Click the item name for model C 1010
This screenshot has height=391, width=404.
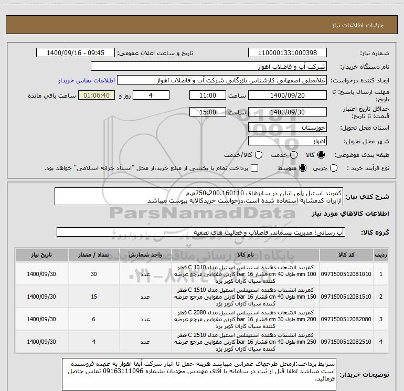click(246, 274)
